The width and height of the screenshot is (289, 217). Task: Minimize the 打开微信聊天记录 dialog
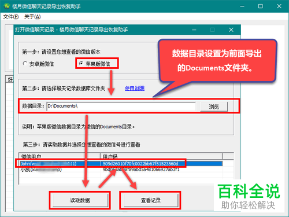point(194,30)
